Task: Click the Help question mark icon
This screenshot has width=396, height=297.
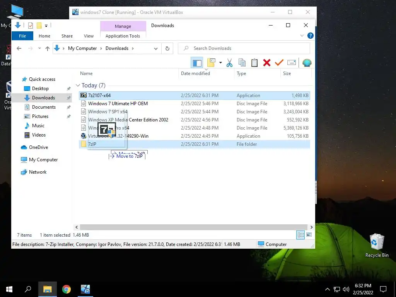Action: 311,36
